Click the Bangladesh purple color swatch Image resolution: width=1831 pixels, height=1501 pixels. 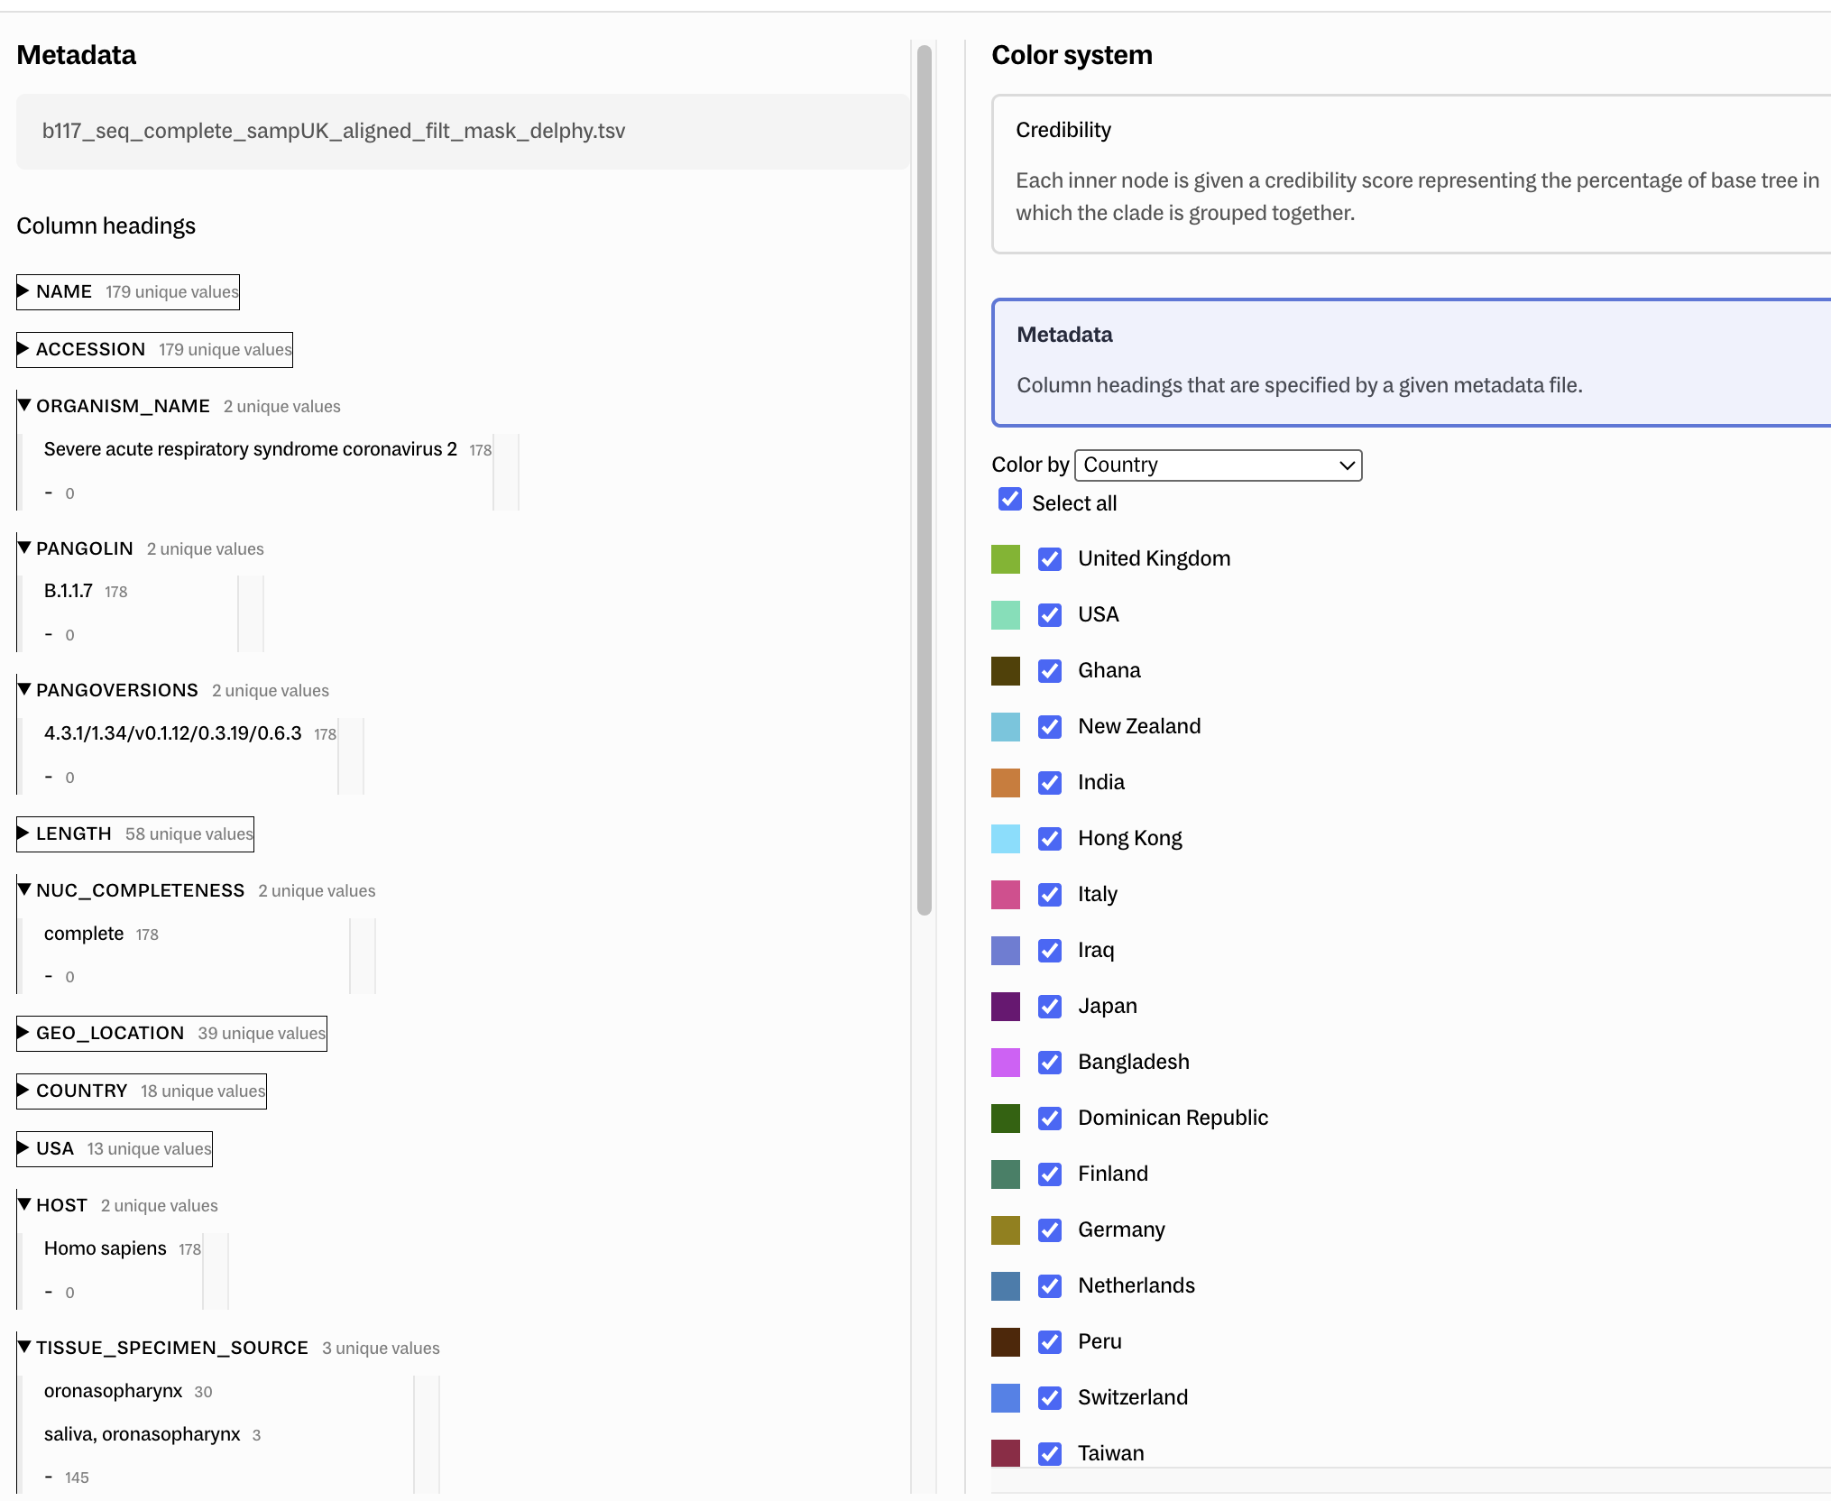point(1005,1063)
